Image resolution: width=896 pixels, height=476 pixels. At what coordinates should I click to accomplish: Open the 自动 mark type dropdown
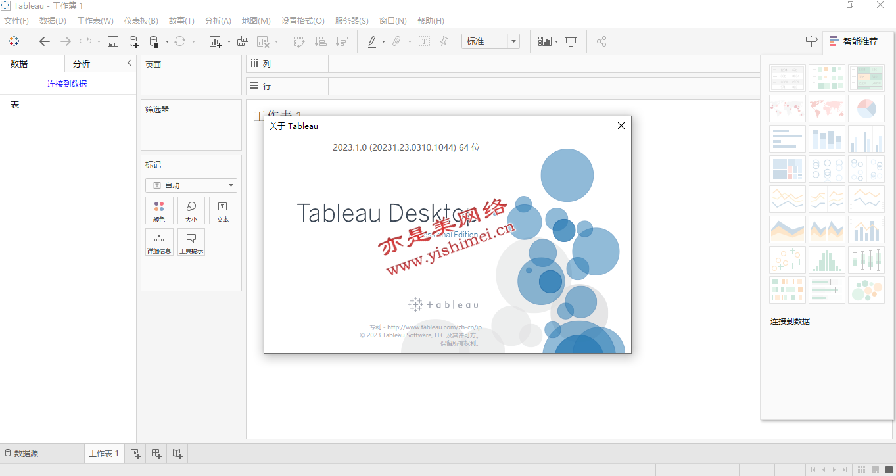pyautogui.click(x=191, y=185)
